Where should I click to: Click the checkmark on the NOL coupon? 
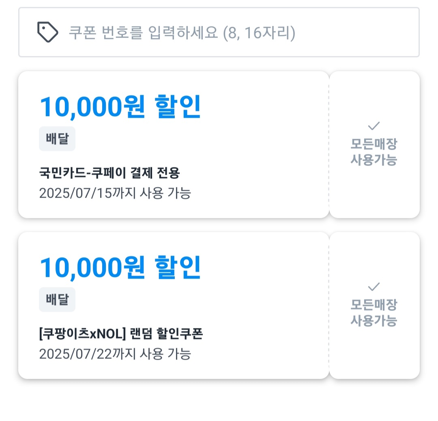tap(374, 287)
